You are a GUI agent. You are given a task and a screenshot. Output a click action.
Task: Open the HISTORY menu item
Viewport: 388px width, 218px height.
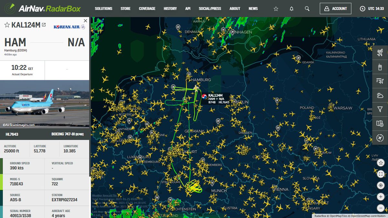[170, 9]
